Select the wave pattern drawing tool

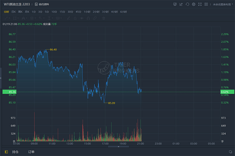pos(23,18)
